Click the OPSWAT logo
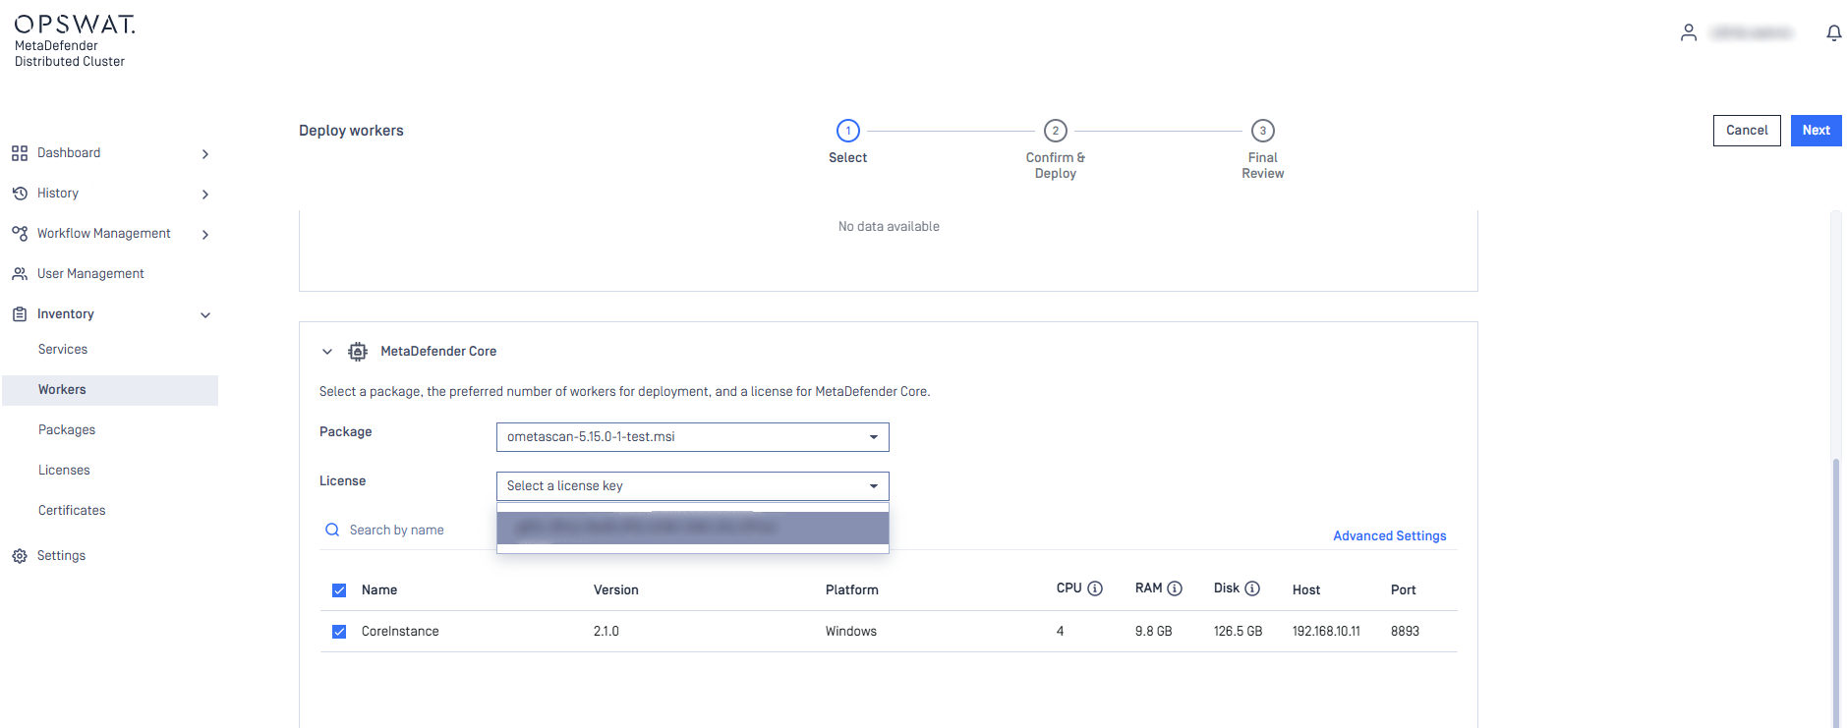Screen dimensions: 1847x728 [x=75, y=25]
